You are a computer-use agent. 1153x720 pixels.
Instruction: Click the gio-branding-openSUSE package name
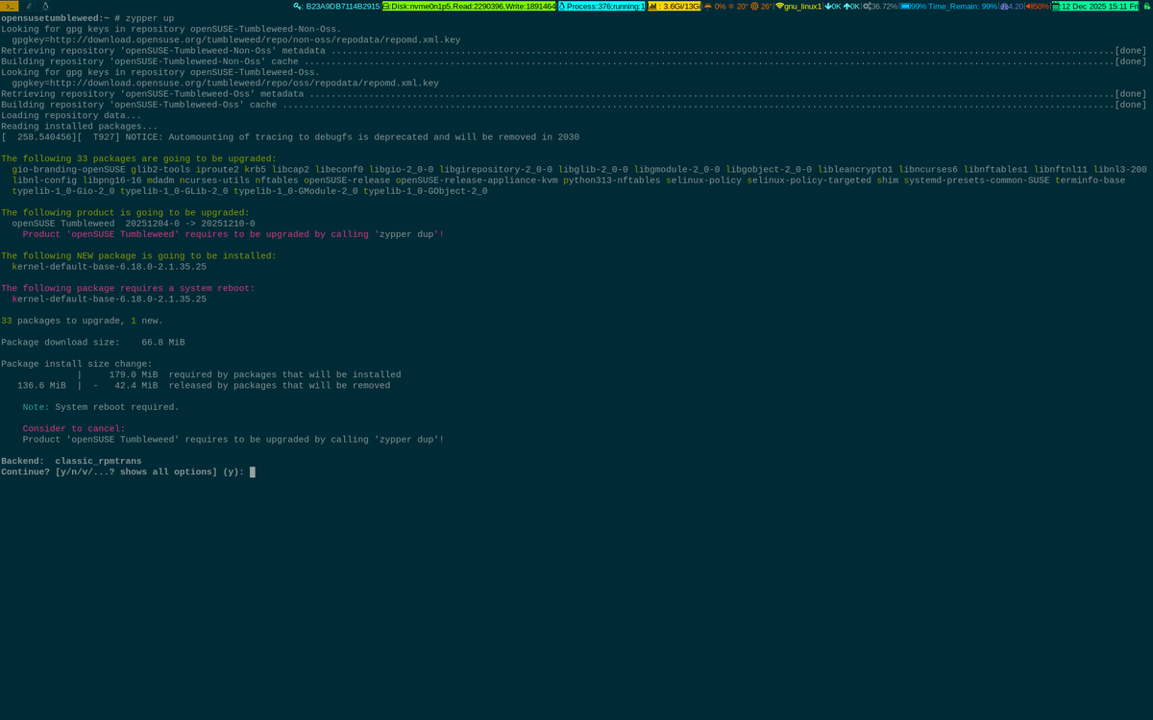[68, 170]
